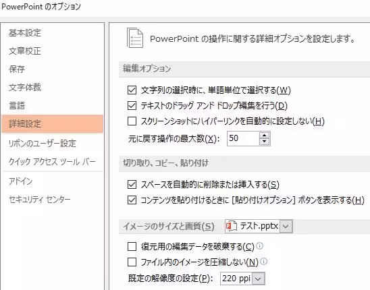Click the 切り取り、コピー、貼り付け section heading

(x=165, y=163)
